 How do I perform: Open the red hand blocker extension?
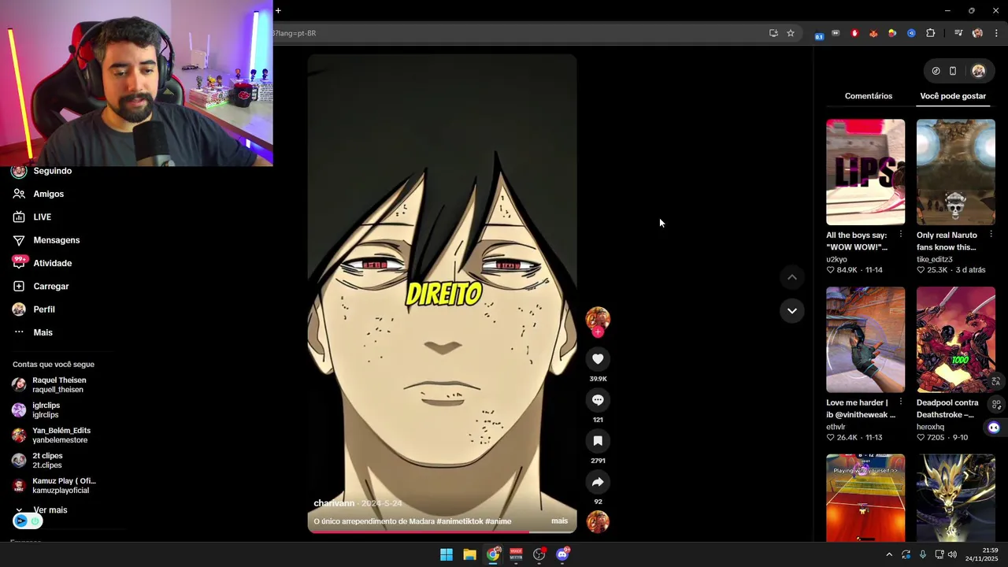tap(854, 33)
